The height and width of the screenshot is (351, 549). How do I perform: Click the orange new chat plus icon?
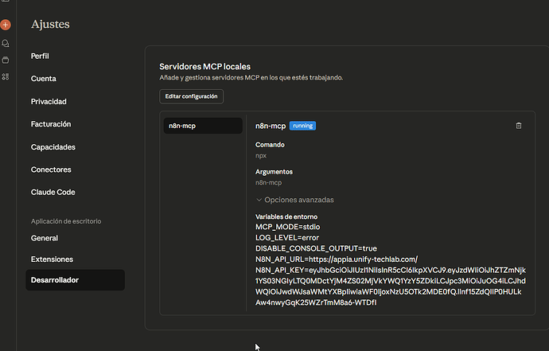6,25
